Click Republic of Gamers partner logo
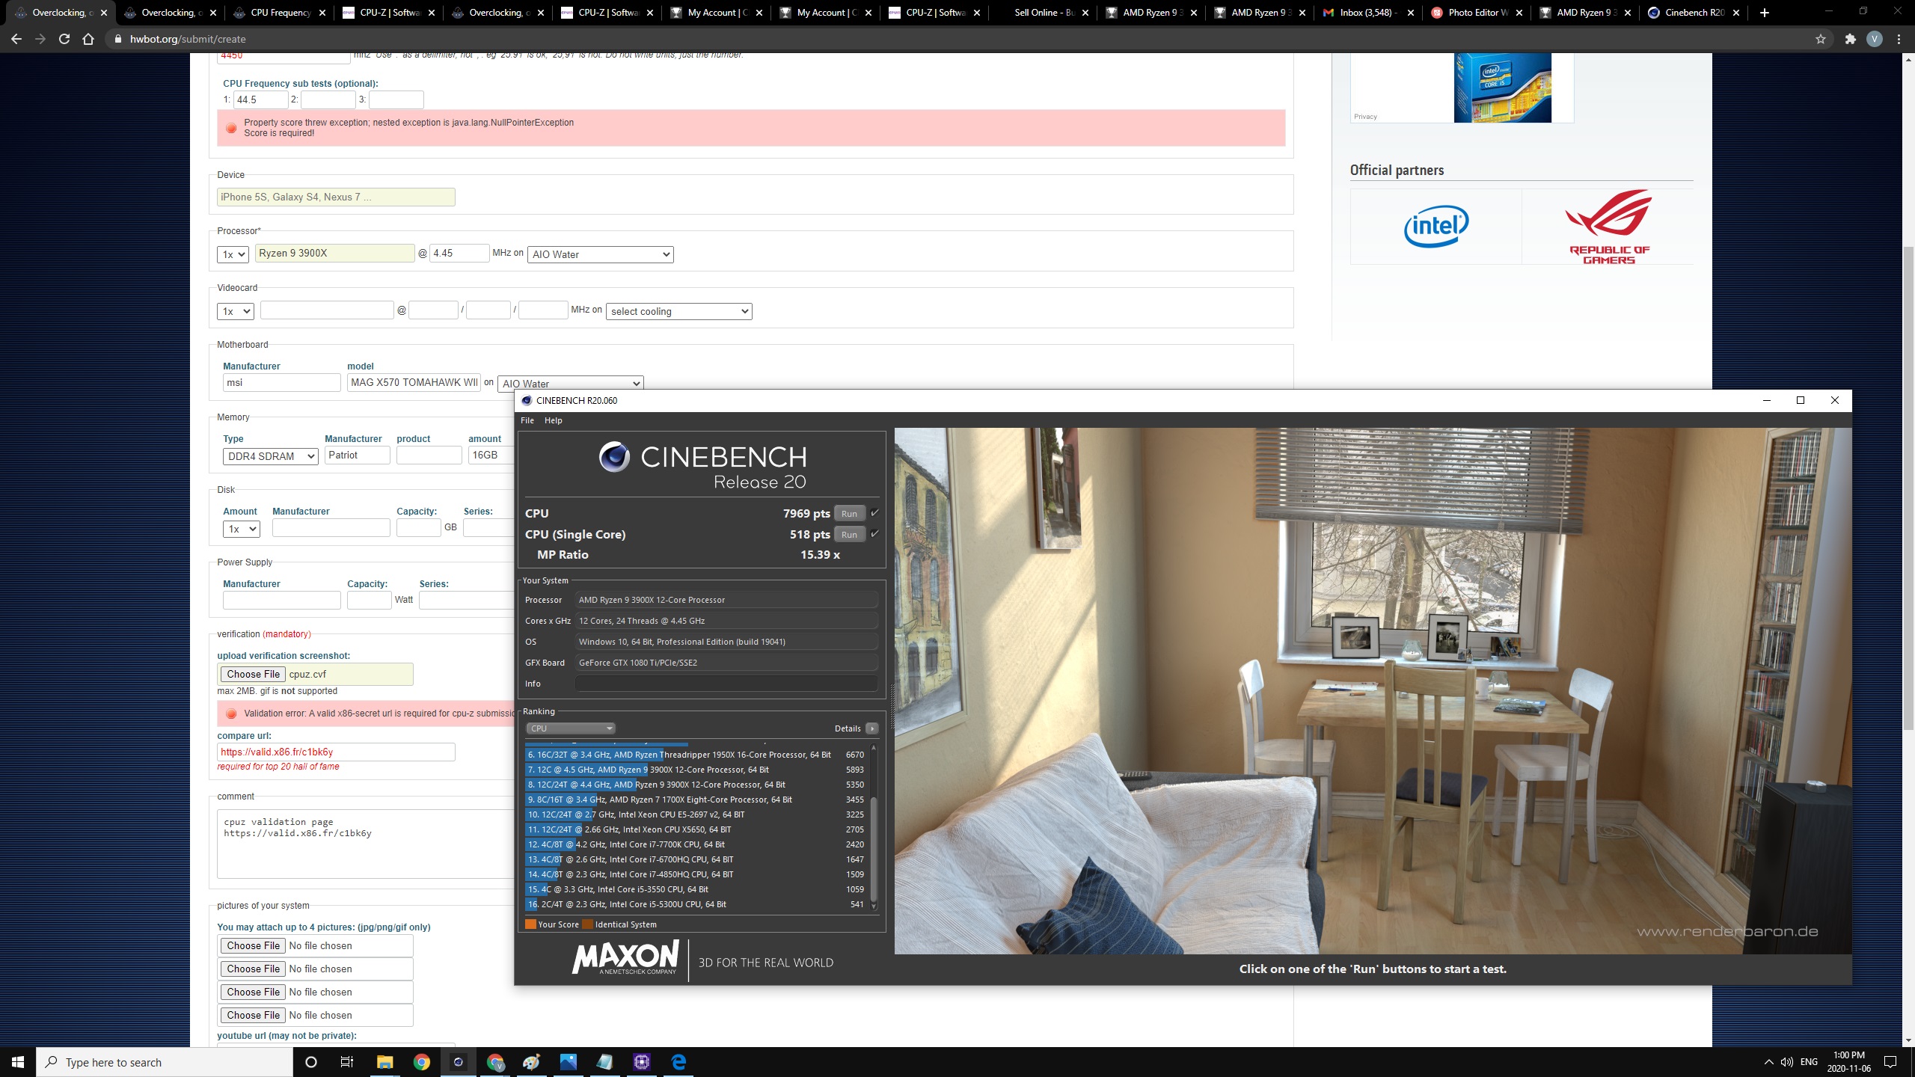This screenshot has height=1077, width=1915. click(x=1608, y=226)
